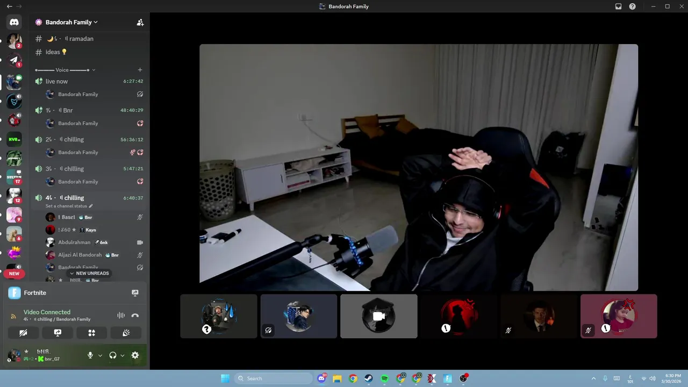This screenshot has width=688, height=387.
Task: Join the 5:47:21 chilling voice channel
Action: click(x=89, y=169)
